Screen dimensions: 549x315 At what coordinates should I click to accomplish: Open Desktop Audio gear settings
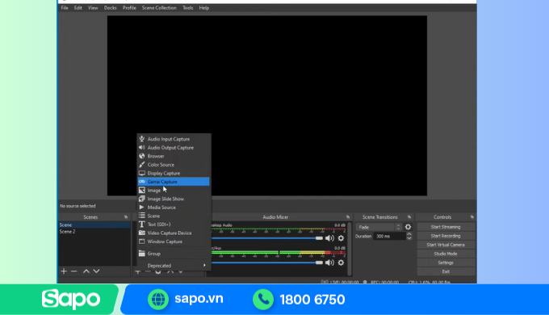(341, 238)
